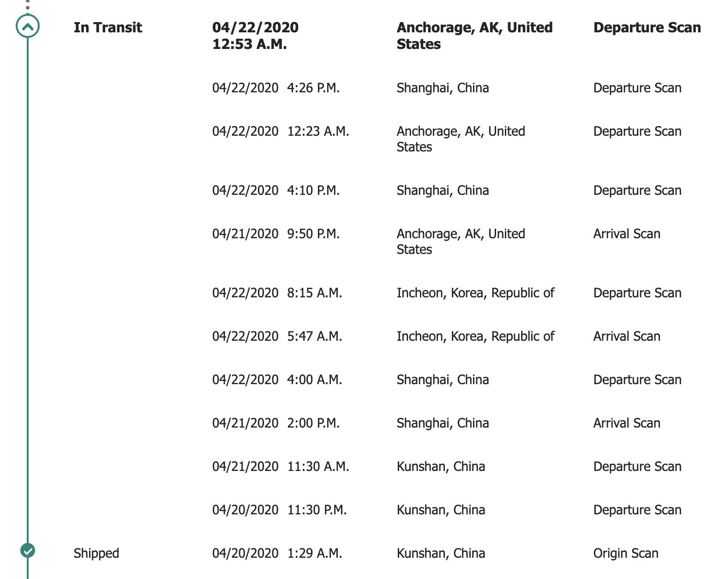719x579 pixels.
Task: Click the 1:29 A.M. timestamp
Action: (314, 553)
